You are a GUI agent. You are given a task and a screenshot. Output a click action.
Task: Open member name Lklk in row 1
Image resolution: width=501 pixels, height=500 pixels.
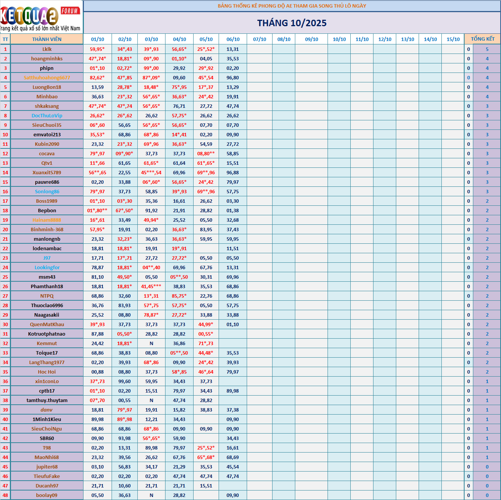click(47, 49)
